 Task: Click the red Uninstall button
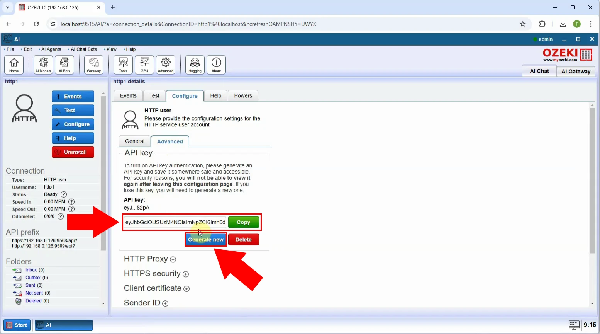[x=73, y=152]
